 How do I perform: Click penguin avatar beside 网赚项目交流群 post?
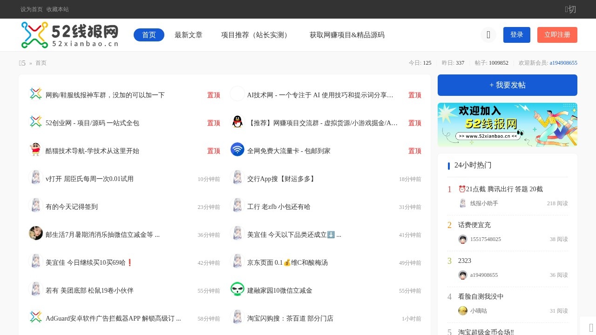(x=237, y=121)
